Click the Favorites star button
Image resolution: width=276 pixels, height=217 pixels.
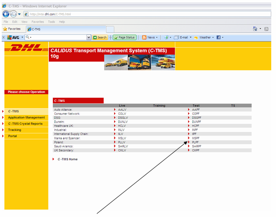[x=12, y=29]
